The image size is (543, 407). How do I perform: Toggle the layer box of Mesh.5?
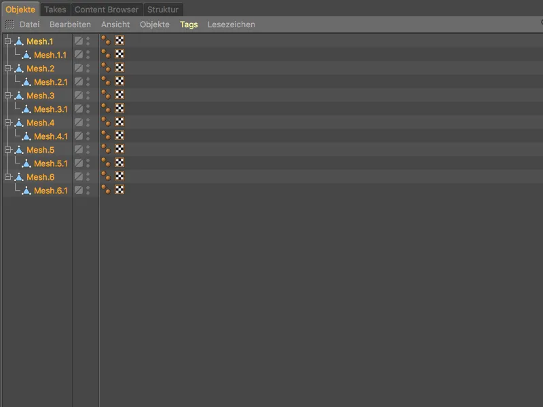79,149
